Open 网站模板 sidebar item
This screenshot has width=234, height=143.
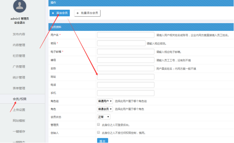19,121
